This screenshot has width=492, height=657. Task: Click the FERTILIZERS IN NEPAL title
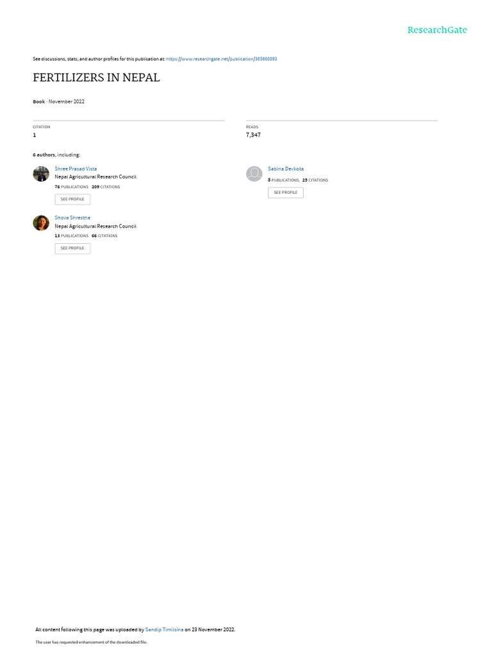click(x=96, y=78)
